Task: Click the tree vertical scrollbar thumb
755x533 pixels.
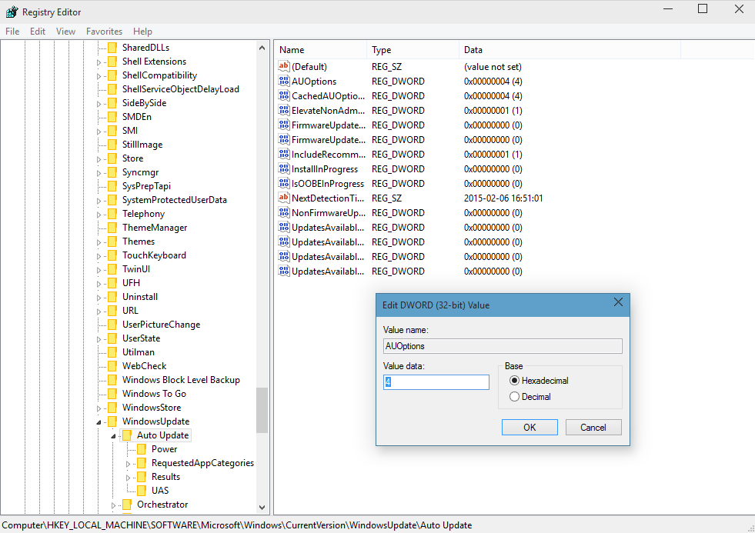Action: pyautogui.click(x=262, y=411)
